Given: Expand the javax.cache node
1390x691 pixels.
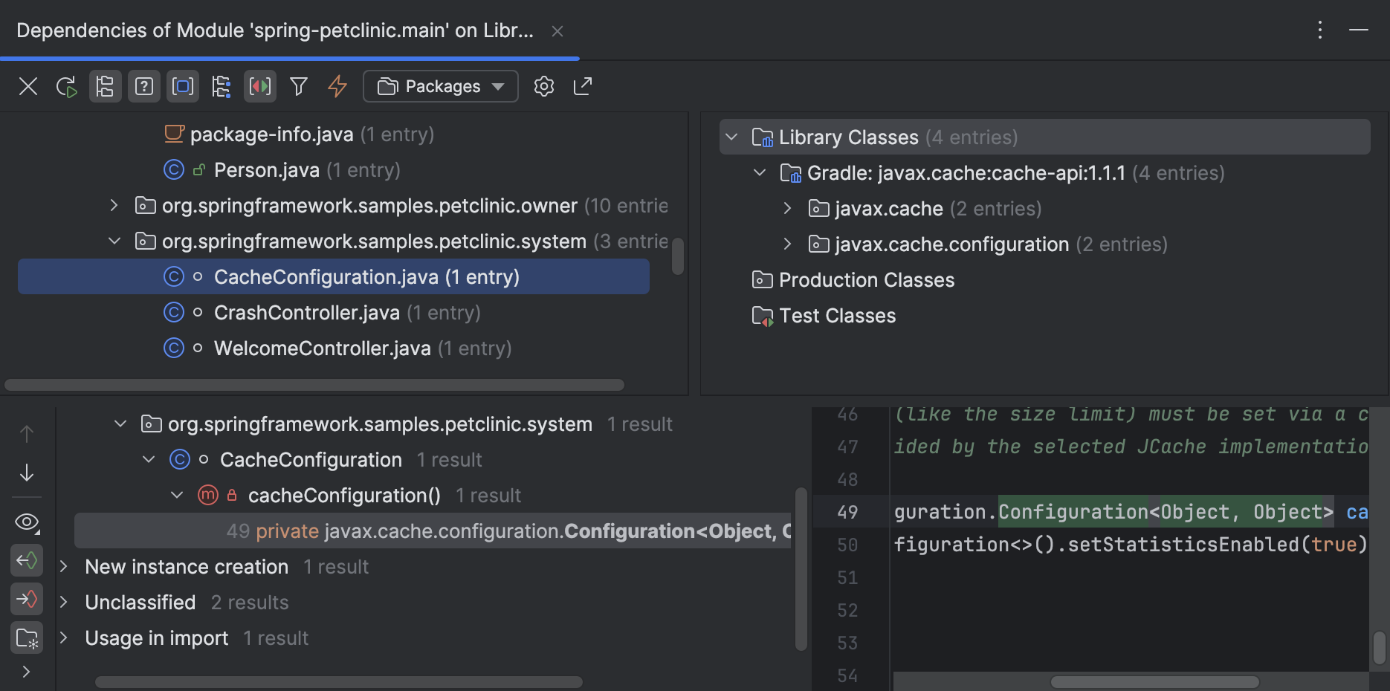Looking at the screenshot, I should point(787,208).
